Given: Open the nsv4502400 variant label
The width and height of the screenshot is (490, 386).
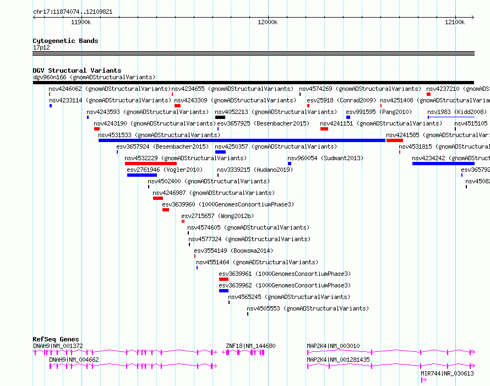Looking at the screenshot, I should click(209, 181).
